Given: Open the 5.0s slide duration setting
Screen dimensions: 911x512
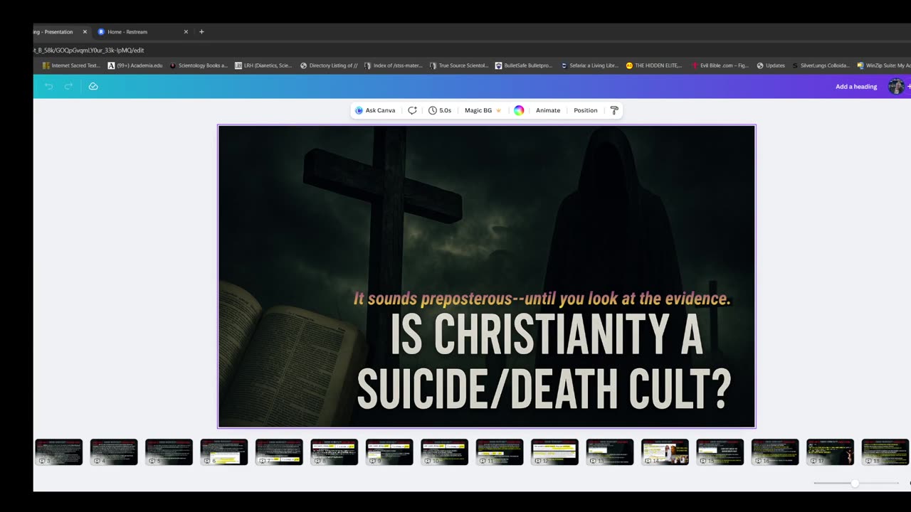Looking at the screenshot, I should pos(440,110).
